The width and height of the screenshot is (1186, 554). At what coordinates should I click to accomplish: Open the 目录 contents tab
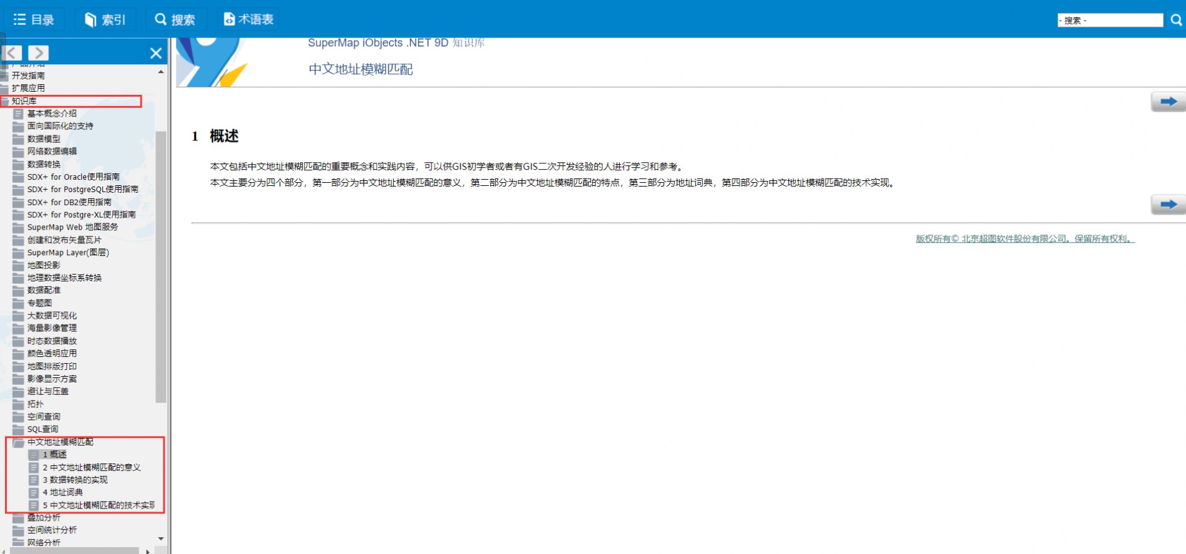click(34, 19)
